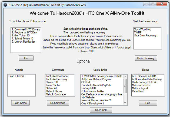
Task: Click the Do Command button
Action: pos(58,103)
